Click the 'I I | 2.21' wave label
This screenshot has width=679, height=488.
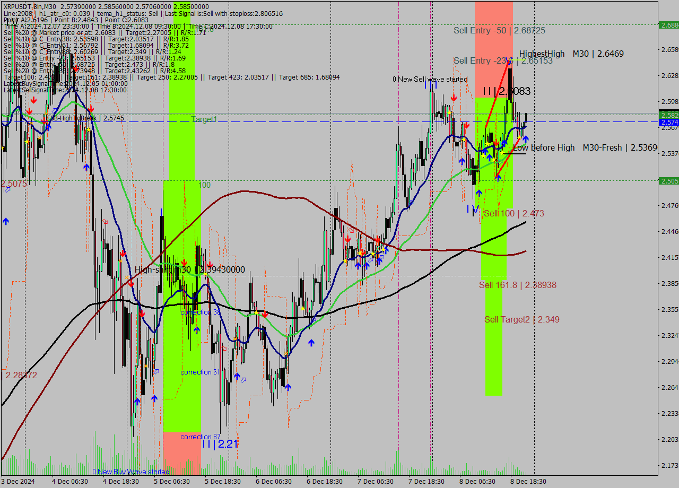[x=220, y=444]
